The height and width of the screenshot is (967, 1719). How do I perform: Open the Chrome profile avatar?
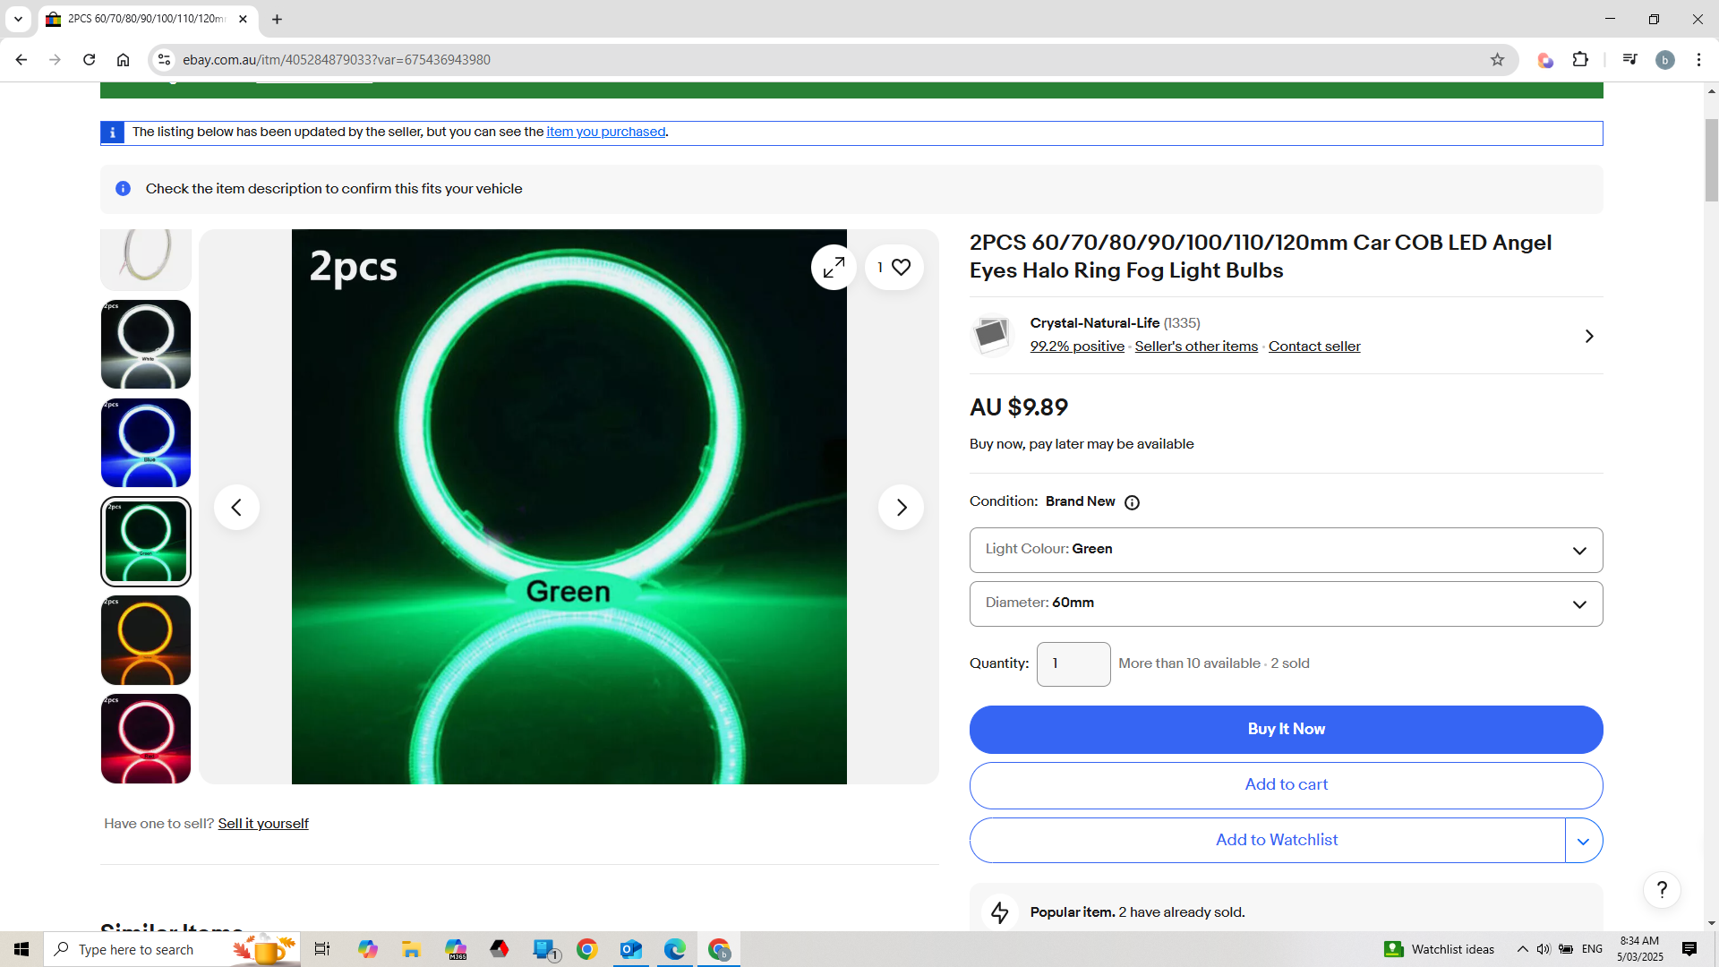[x=1664, y=60]
